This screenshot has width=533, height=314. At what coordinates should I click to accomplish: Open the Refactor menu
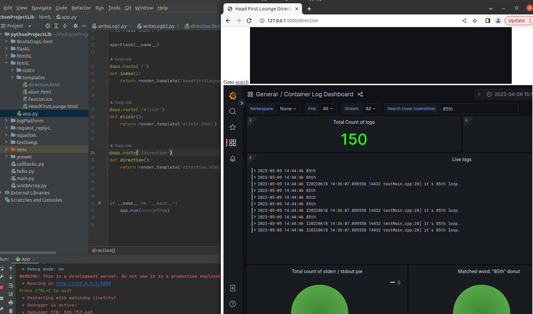click(81, 8)
